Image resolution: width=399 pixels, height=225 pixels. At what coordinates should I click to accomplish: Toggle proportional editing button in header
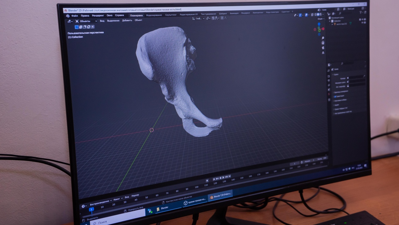point(222,18)
